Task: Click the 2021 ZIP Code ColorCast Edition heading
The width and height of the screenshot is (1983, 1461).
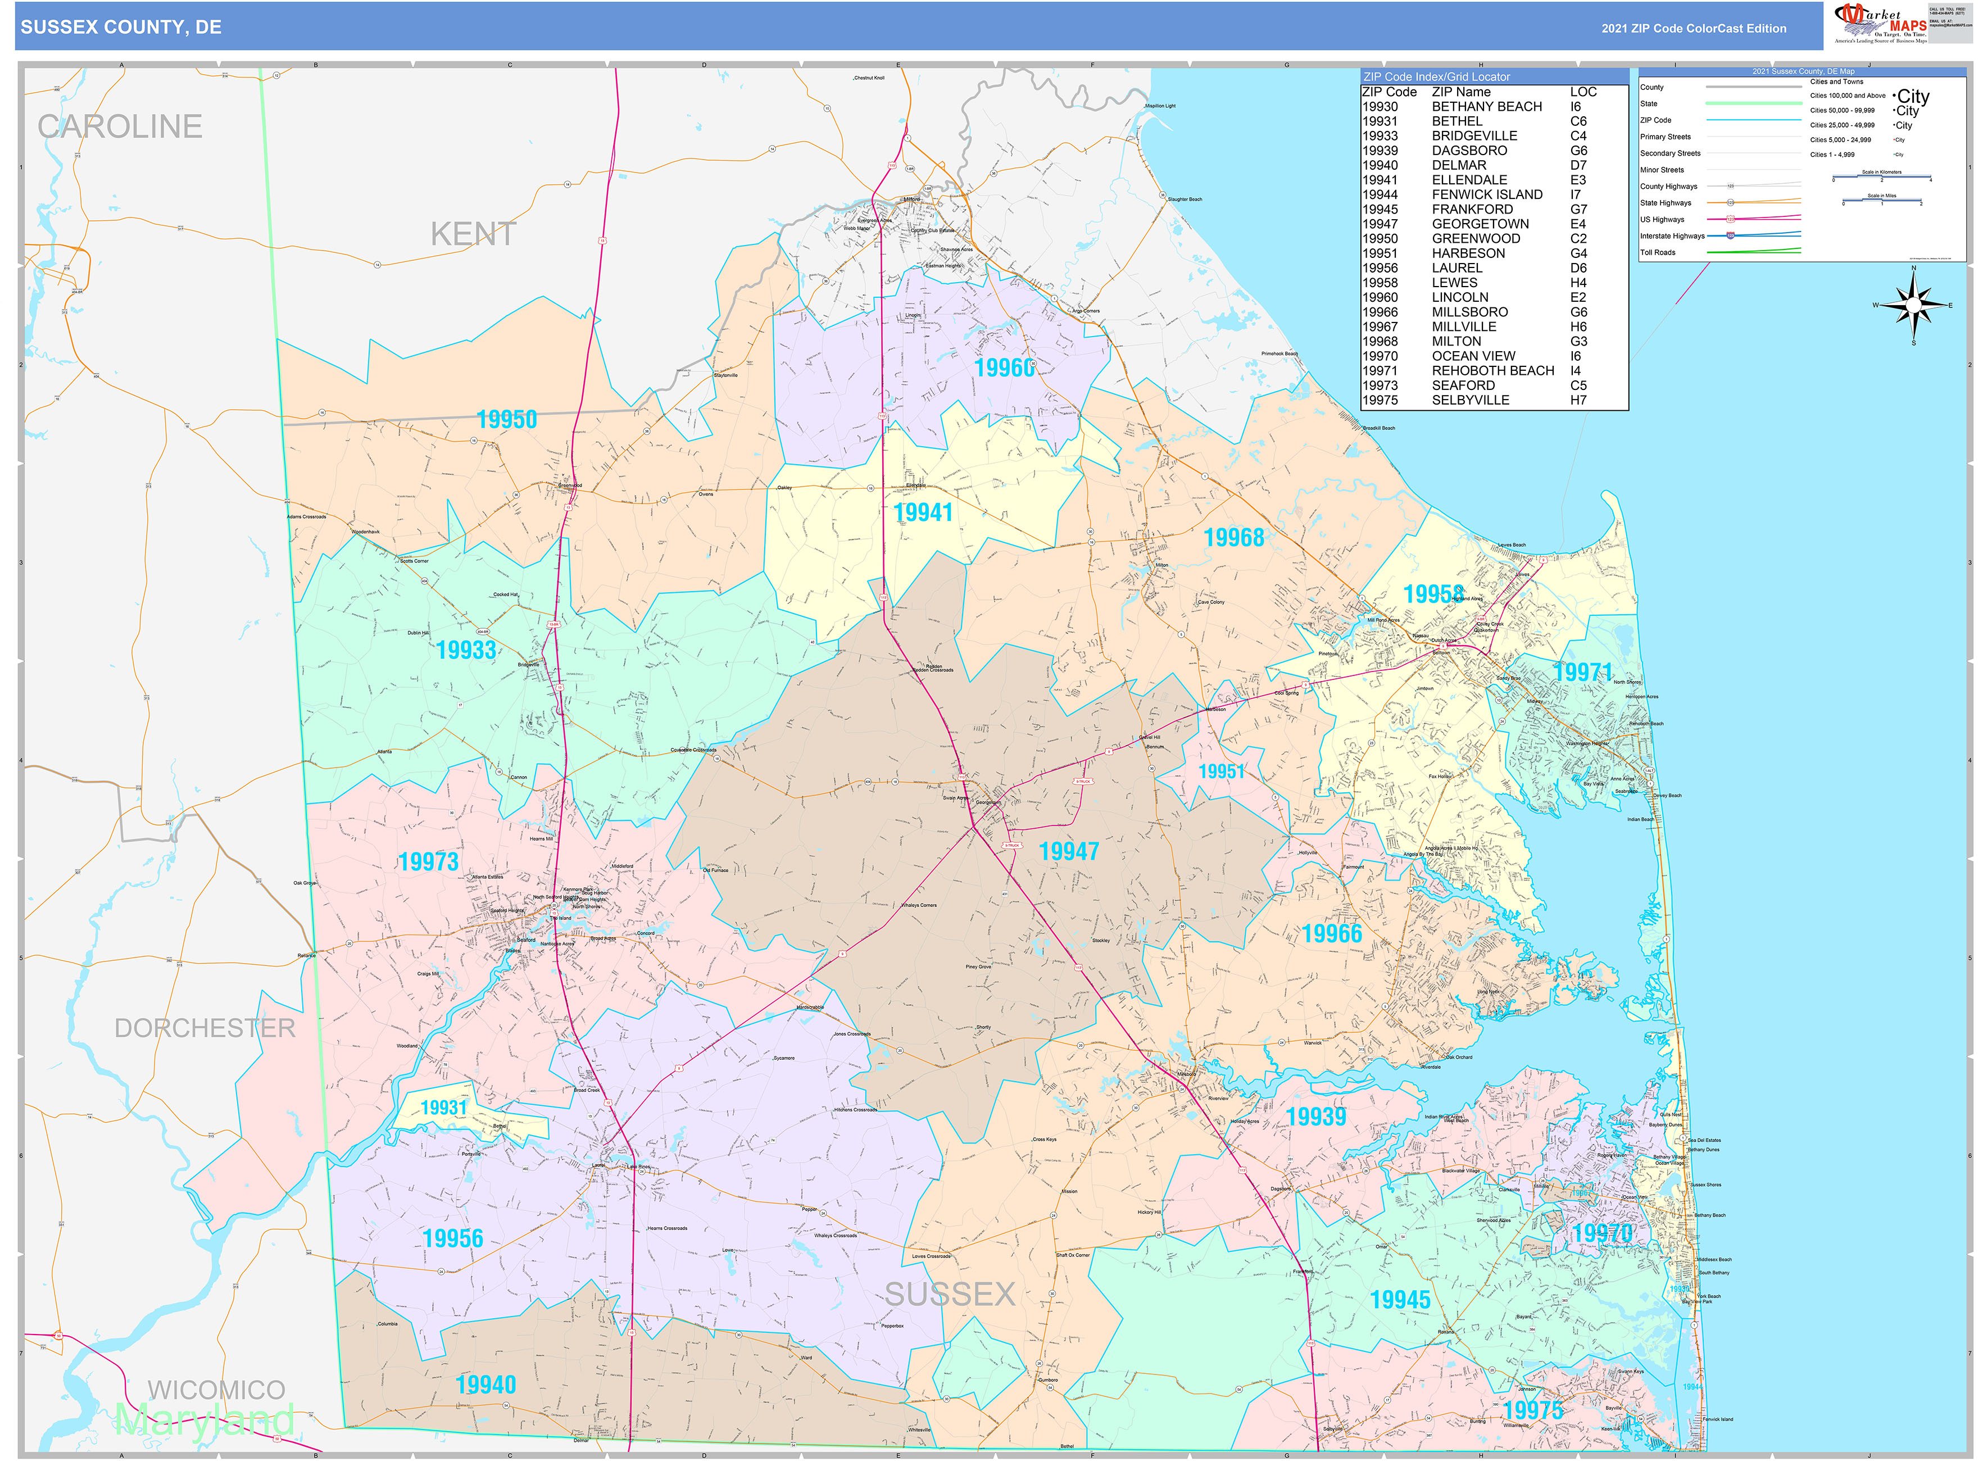Action: tap(1694, 28)
